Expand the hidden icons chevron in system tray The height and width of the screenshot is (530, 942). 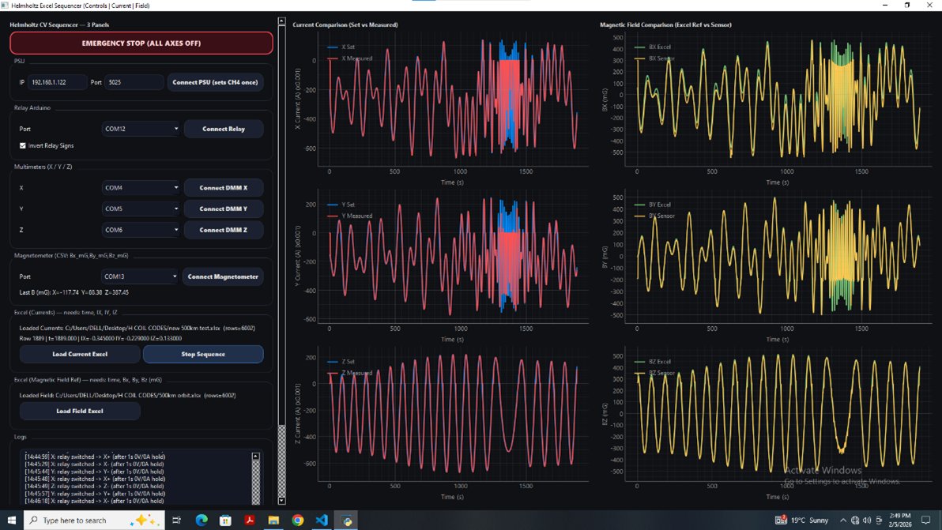[x=843, y=520]
